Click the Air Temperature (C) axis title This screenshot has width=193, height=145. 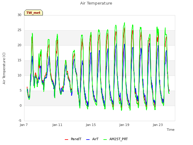pos(4,68)
